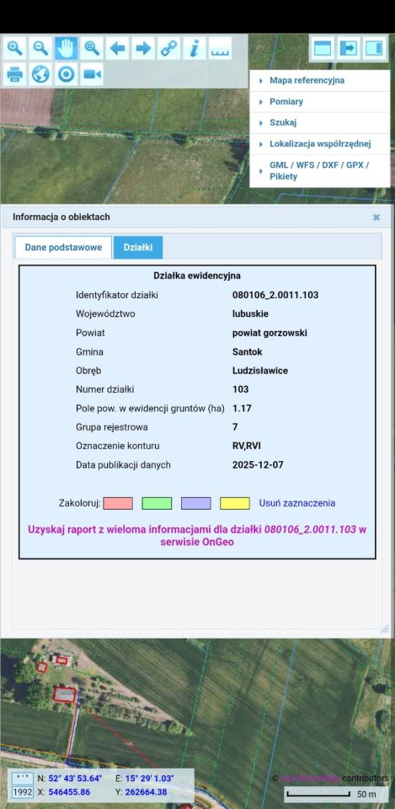Click the Ludzisławice obręb value
Viewport: 395px width, 809px height.
tap(260, 371)
